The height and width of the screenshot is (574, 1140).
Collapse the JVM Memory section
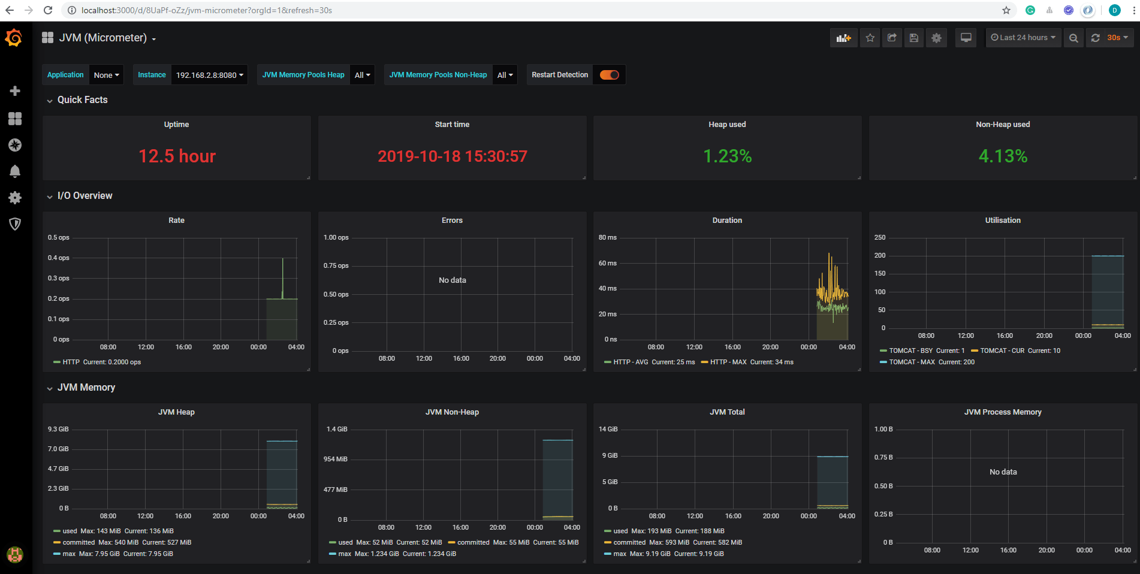[86, 387]
